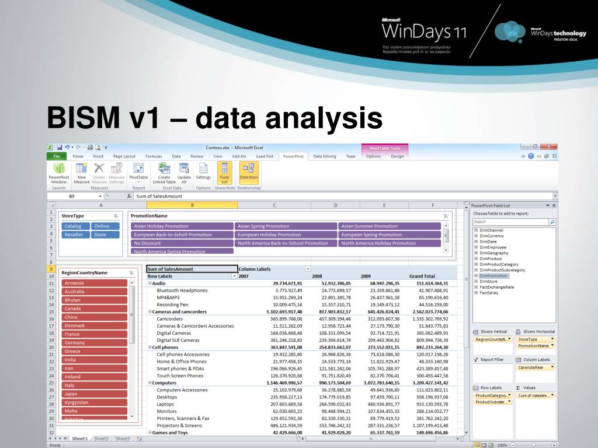The height and width of the screenshot is (448, 598).
Task: Open the PivotTable Tools Options tab
Action: point(373,156)
